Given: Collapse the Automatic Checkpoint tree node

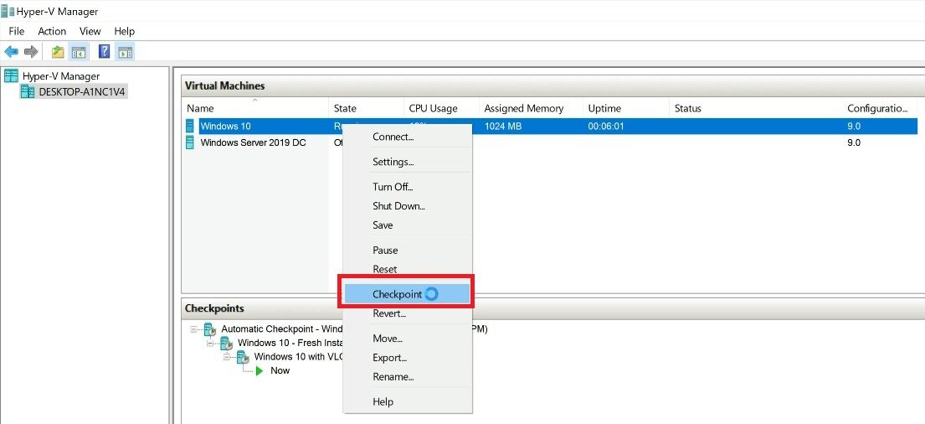Looking at the screenshot, I should click(x=194, y=329).
